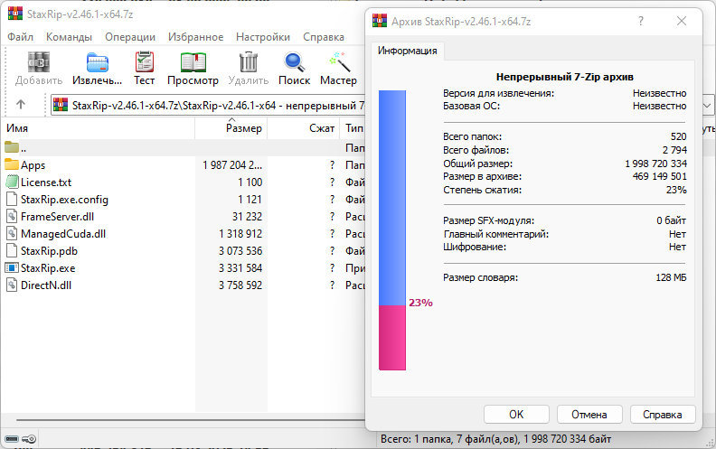Run archive test with Тест icon
716x449 pixels.
145,62
